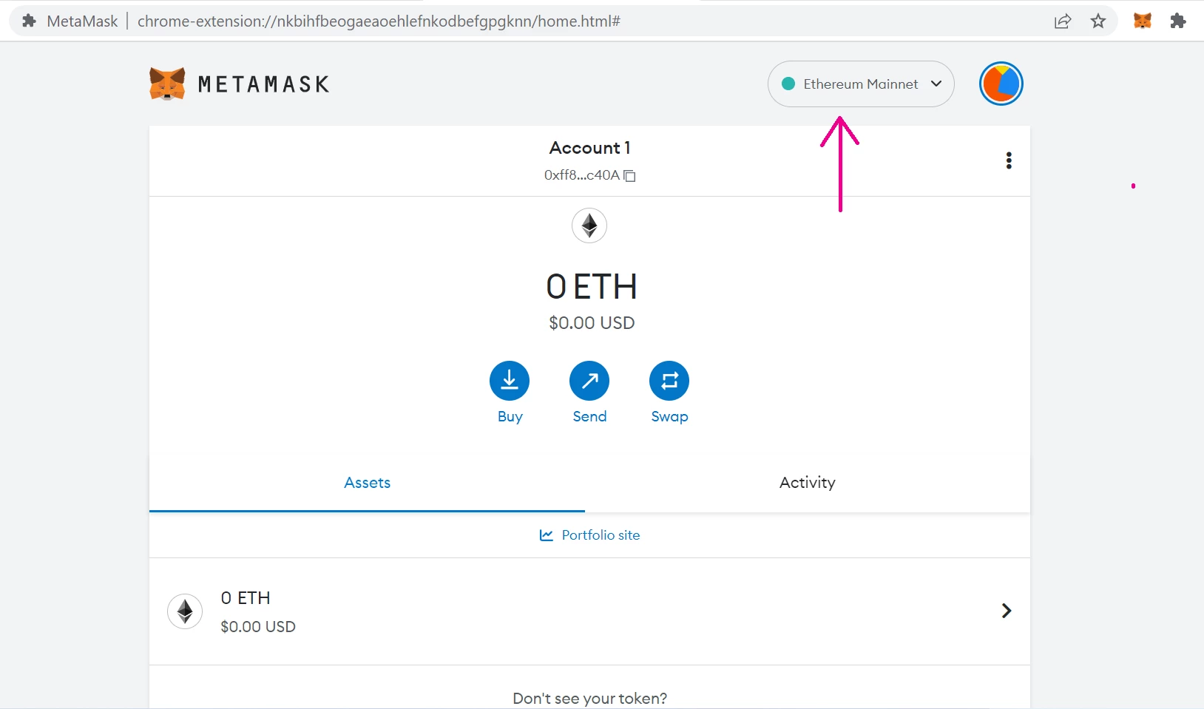Click the 0 ETH main balance text
Screen dimensions: 1204x709
(592, 287)
